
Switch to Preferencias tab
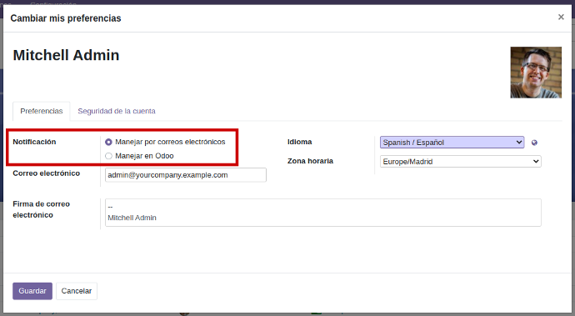[42, 111]
